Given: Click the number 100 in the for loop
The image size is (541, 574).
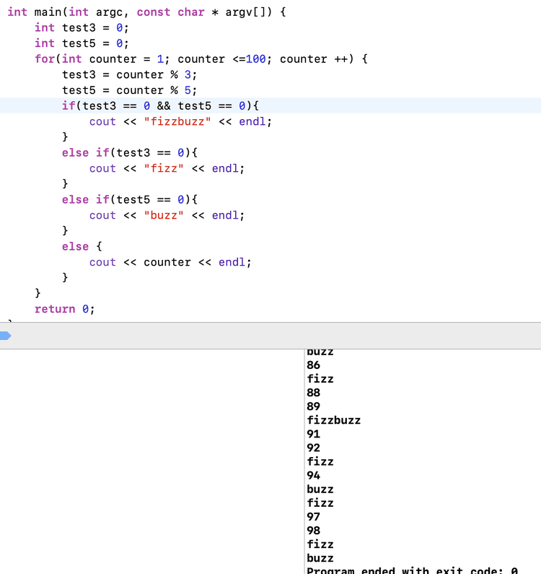Looking at the screenshot, I should pos(256,59).
